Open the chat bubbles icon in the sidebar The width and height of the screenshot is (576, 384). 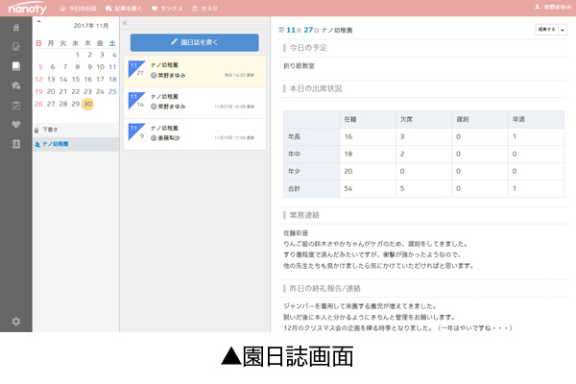(x=15, y=85)
